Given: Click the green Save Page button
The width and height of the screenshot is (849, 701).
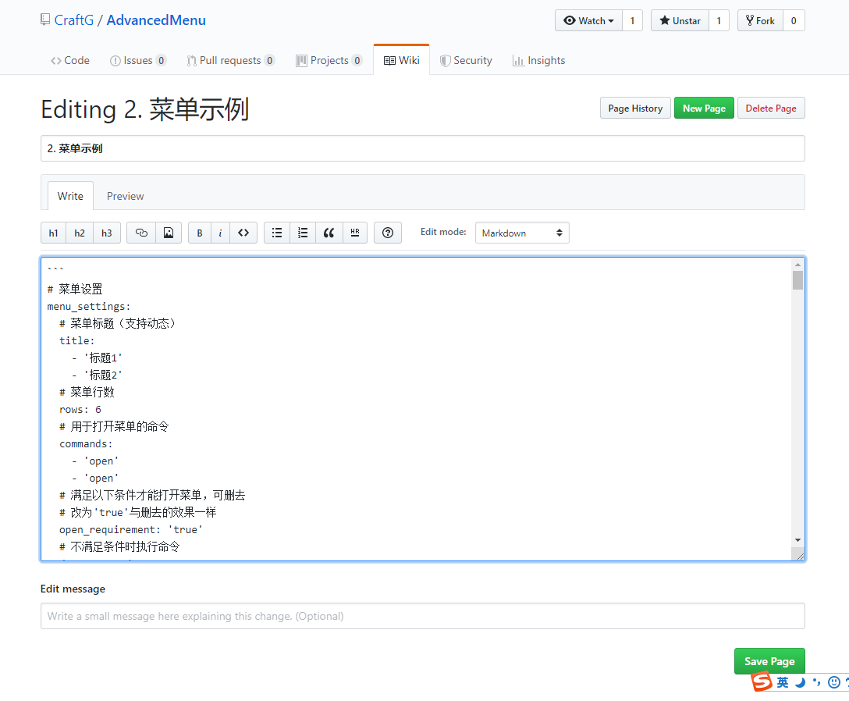Looking at the screenshot, I should click(769, 661).
